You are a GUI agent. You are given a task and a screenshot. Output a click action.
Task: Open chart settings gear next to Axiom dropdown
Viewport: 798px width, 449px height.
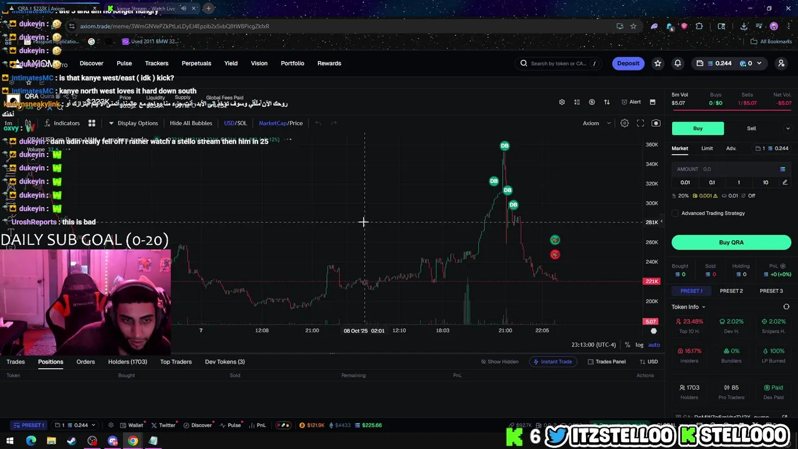point(625,123)
